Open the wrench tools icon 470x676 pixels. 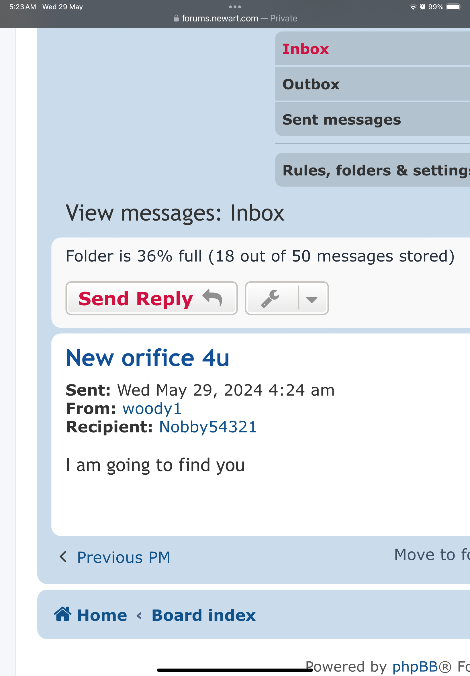(270, 298)
